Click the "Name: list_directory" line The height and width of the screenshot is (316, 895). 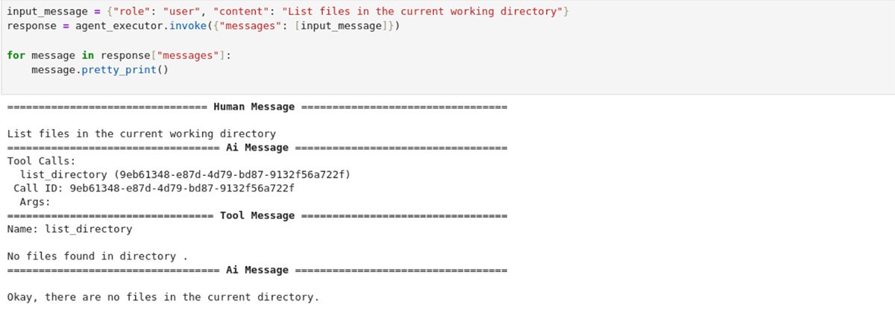(x=69, y=229)
